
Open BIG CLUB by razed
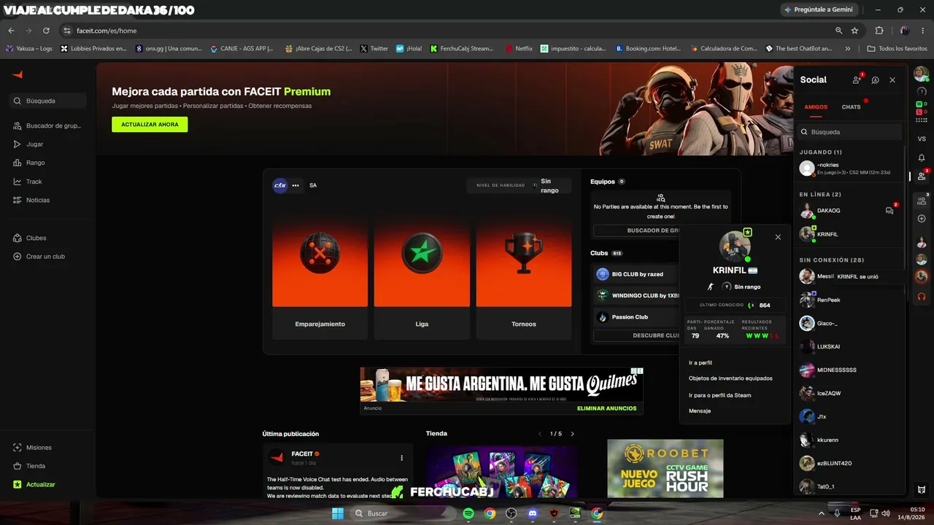tap(637, 274)
